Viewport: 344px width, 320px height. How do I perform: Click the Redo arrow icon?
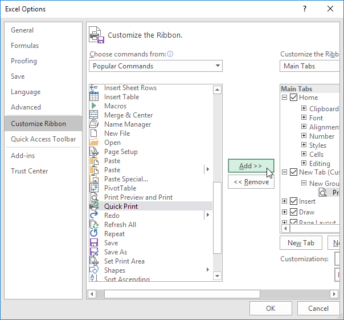(94, 216)
